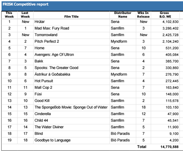This screenshot has height=151, width=183.
Task: Select the Wks In Release header
Action: (x=143, y=15)
